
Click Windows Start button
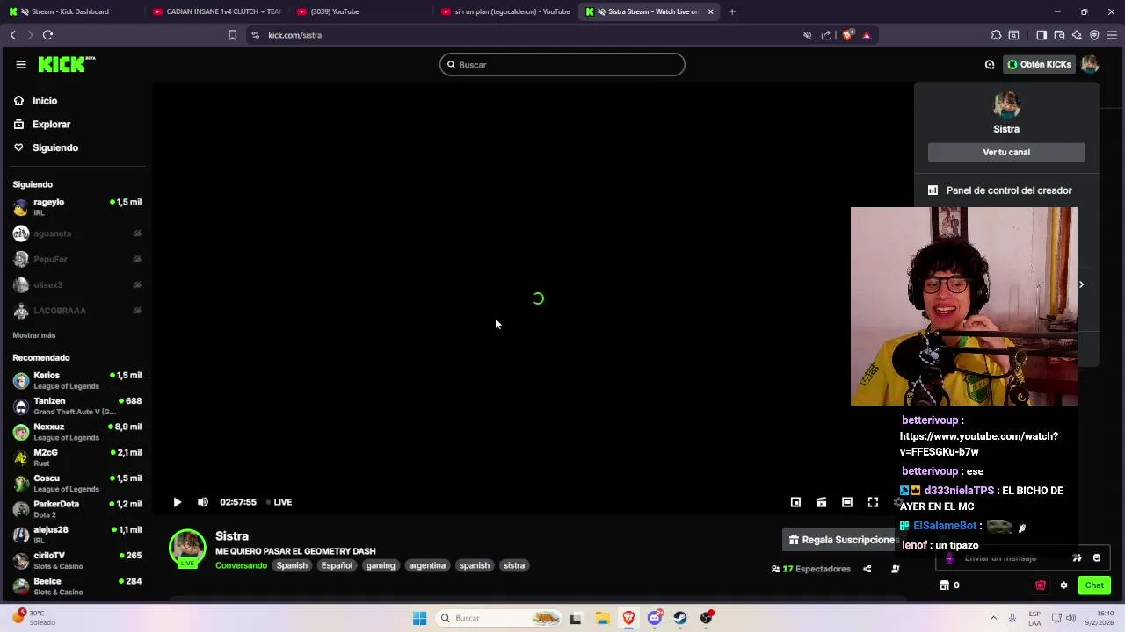(419, 618)
